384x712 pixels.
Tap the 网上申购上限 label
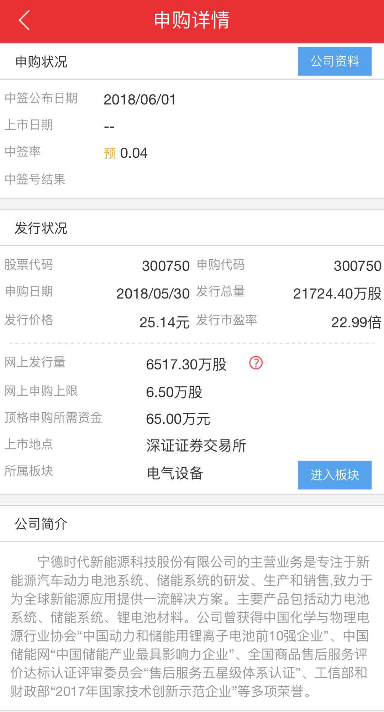41,391
